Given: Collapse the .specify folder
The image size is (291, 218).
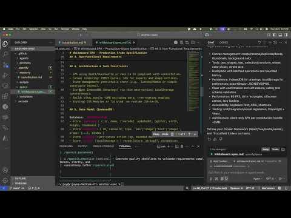Looking at the screenshot, I should coord(23,68).
